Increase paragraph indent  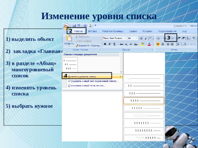tap(183, 38)
